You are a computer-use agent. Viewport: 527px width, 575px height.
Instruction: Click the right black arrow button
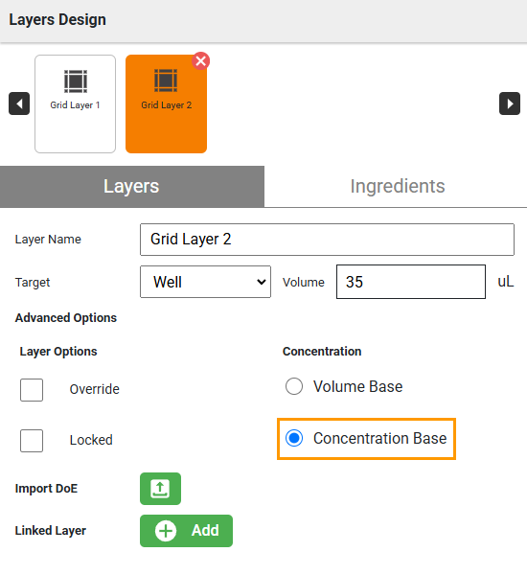pos(510,103)
